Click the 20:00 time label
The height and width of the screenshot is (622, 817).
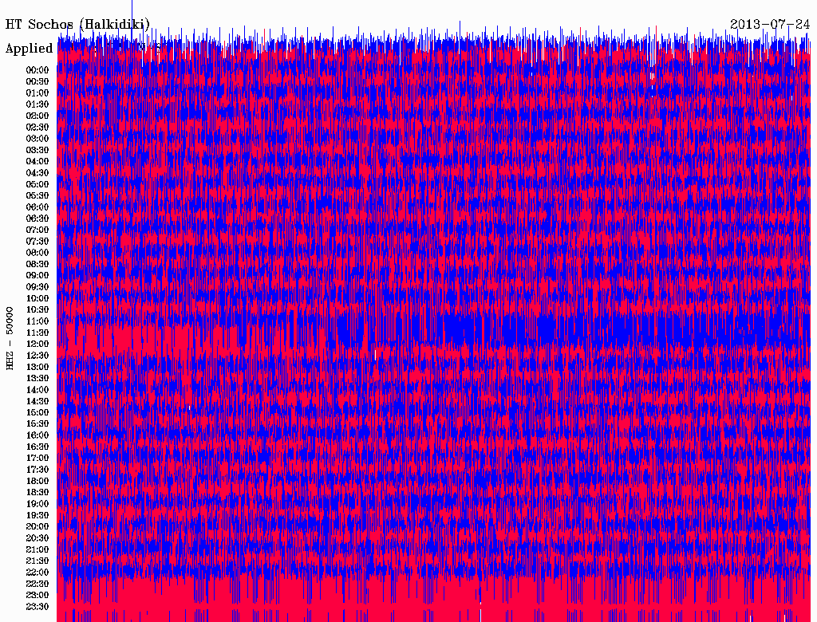37,526
